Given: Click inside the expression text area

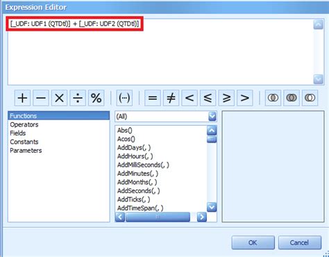Looking at the screenshot, I should tap(160, 52).
